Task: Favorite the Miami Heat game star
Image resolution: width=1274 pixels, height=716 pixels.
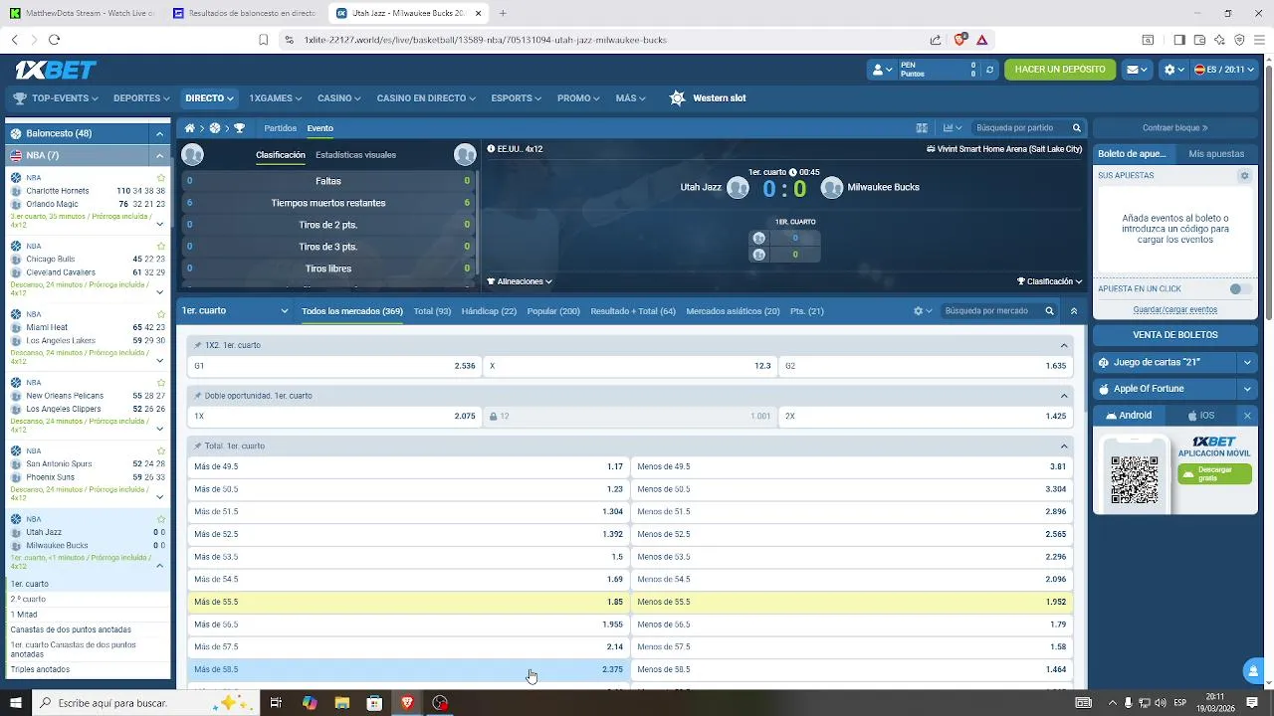Action: (161, 314)
